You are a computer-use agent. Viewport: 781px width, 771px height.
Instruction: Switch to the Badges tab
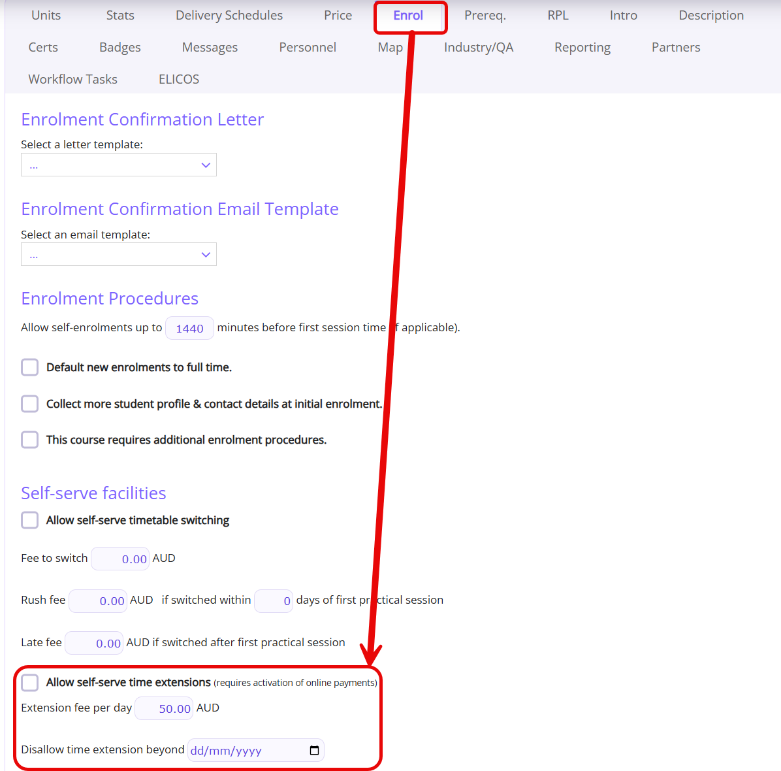pos(120,47)
